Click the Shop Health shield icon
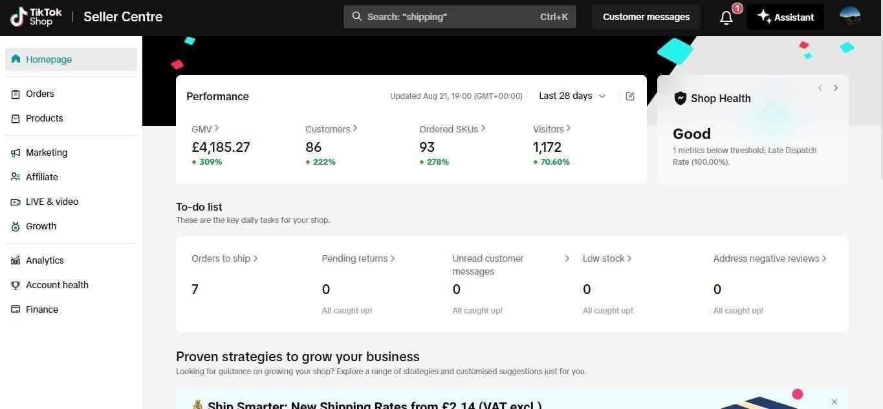 click(x=680, y=98)
